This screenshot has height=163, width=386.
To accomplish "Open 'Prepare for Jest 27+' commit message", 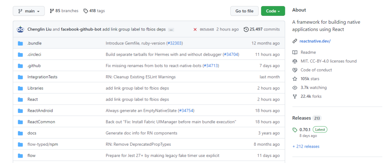I will pos(162,155).
